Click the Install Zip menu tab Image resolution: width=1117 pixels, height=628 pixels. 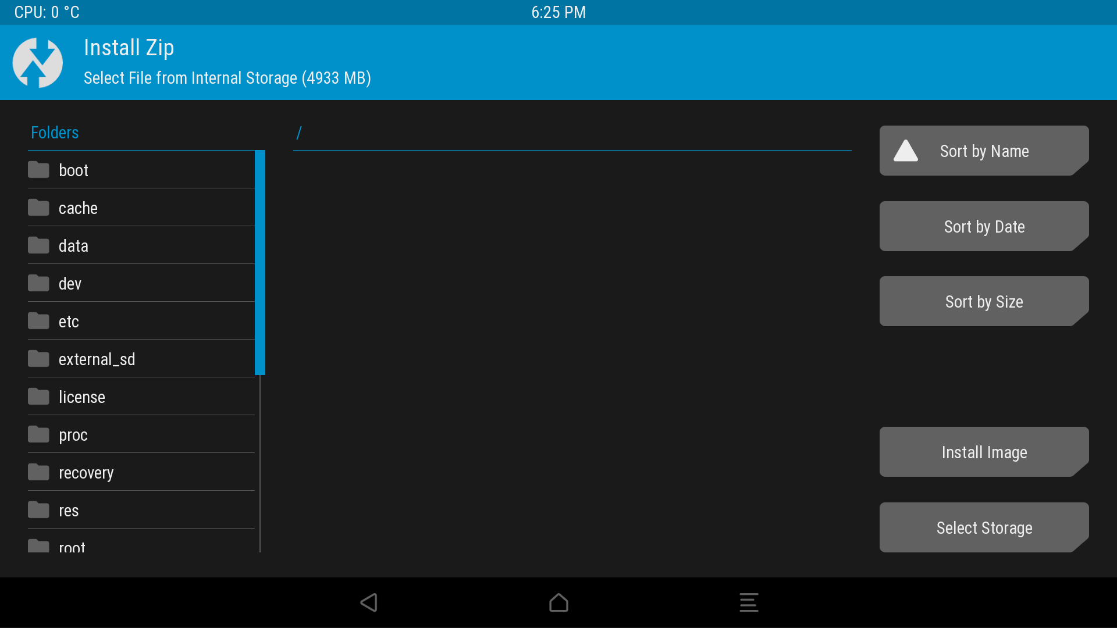point(128,48)
